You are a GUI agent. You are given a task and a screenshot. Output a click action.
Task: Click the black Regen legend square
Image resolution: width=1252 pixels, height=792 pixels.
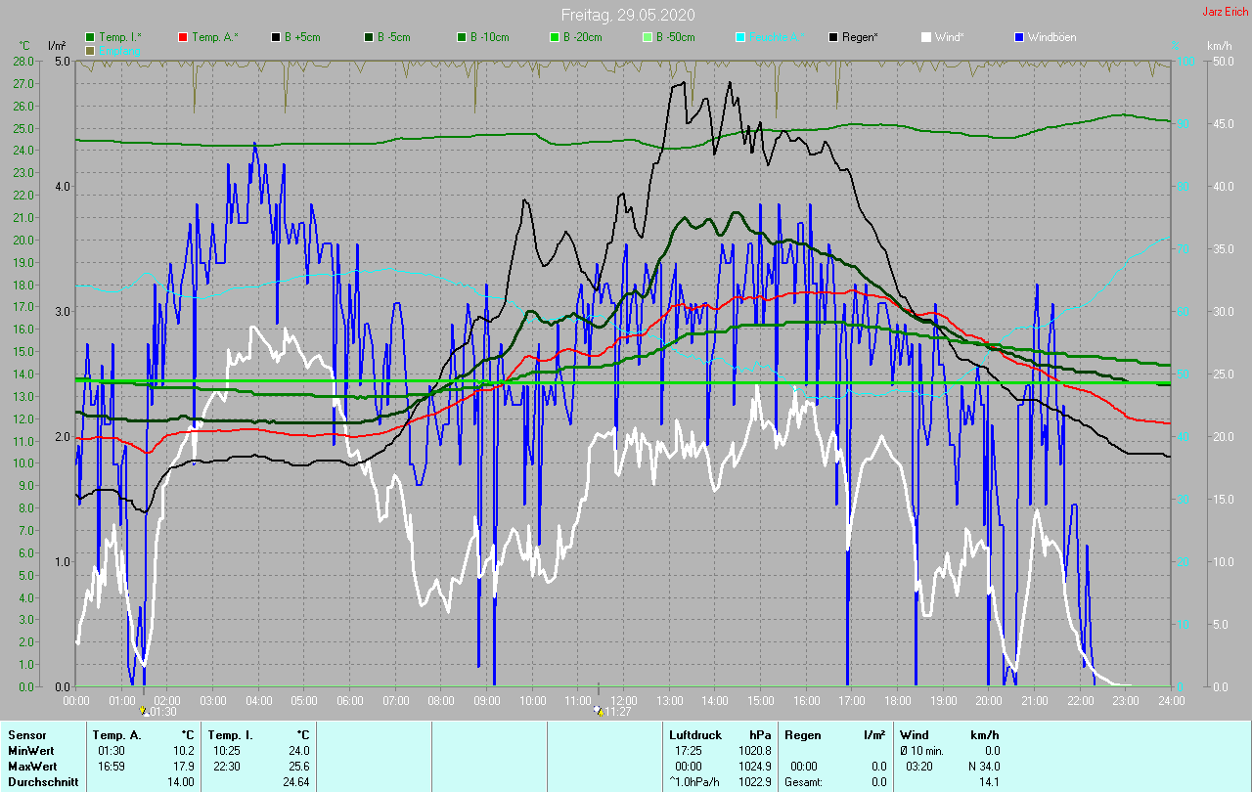click(833, 37)
